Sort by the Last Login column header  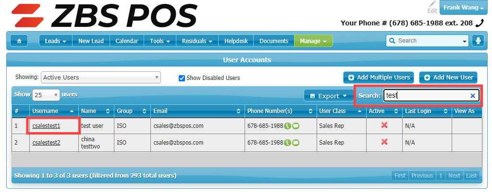pyautogui.click(x=427, y=111)
